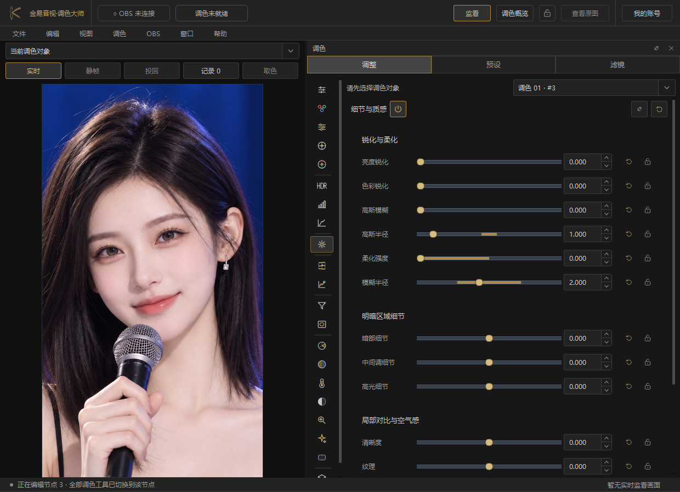The image size is (680, 492).
Task: Select the detail and texture snowflake icon
Action: pyautogui.click(x=322, y=244)
